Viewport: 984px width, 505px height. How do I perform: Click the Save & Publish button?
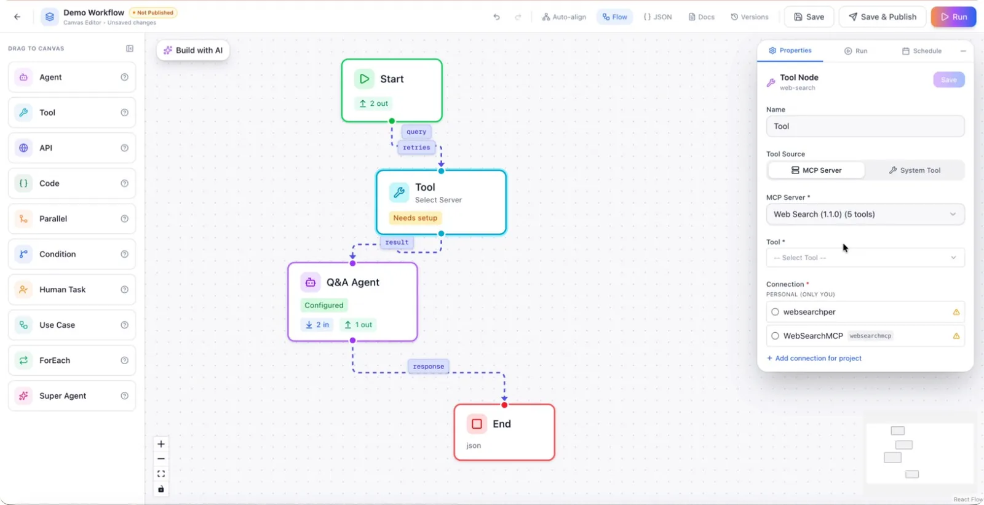pos(883,17)
